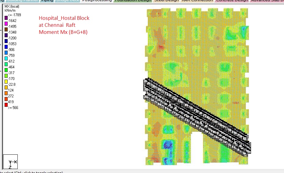284x173 pixels.
Task: Pick the bright red legend swatch at bottom
Action: (6, 105)
